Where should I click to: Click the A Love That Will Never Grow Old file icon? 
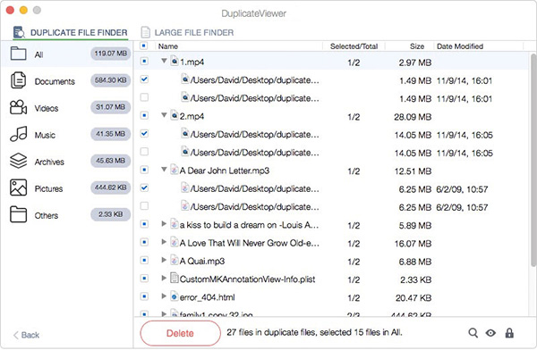click(175, 242)
